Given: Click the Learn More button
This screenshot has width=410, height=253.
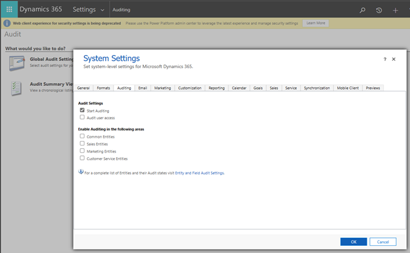Looking at the screenshot, I should point(315,23).
